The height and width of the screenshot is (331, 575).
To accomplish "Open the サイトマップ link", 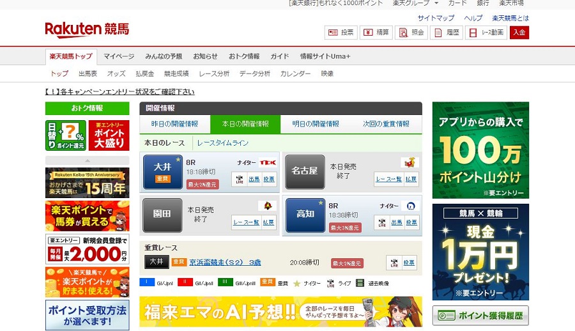I will point(436,18).
